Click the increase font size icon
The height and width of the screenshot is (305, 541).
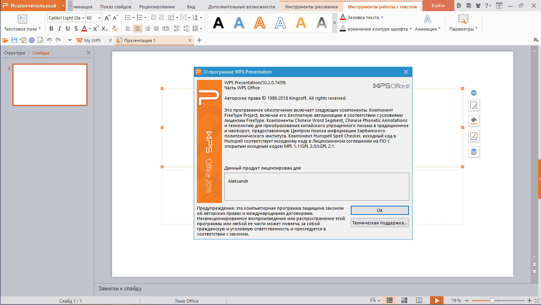[107, 18]
